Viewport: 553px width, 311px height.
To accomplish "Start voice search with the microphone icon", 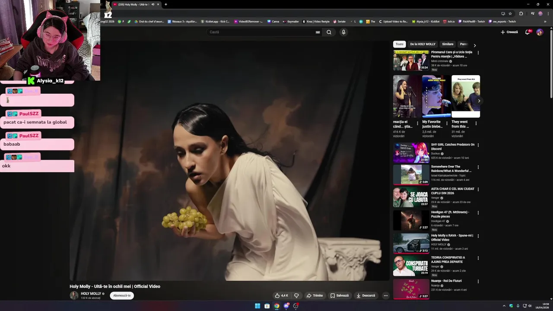I will 343,32.
